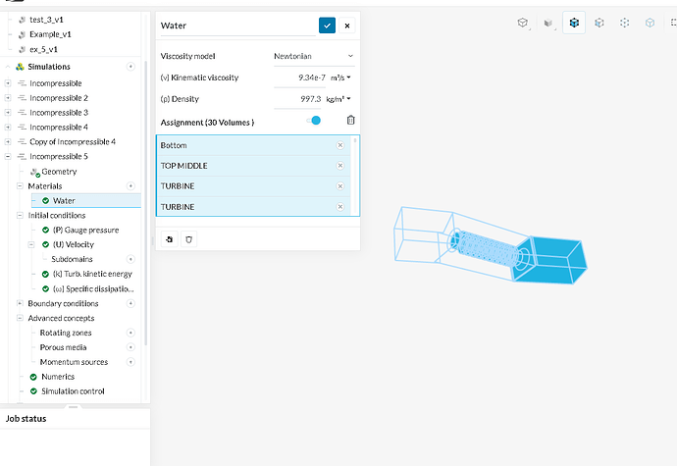Add a rotating zone with plus icon
Image resolution: width=677 pixels, height=466 pixels.
130,333
